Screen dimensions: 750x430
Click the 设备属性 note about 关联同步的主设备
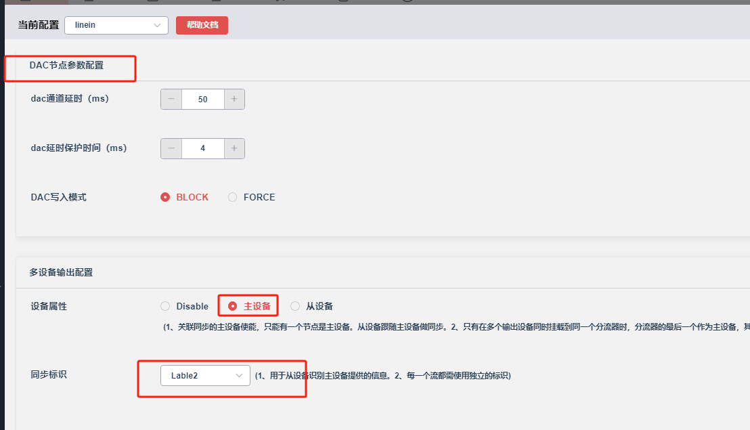456,327
